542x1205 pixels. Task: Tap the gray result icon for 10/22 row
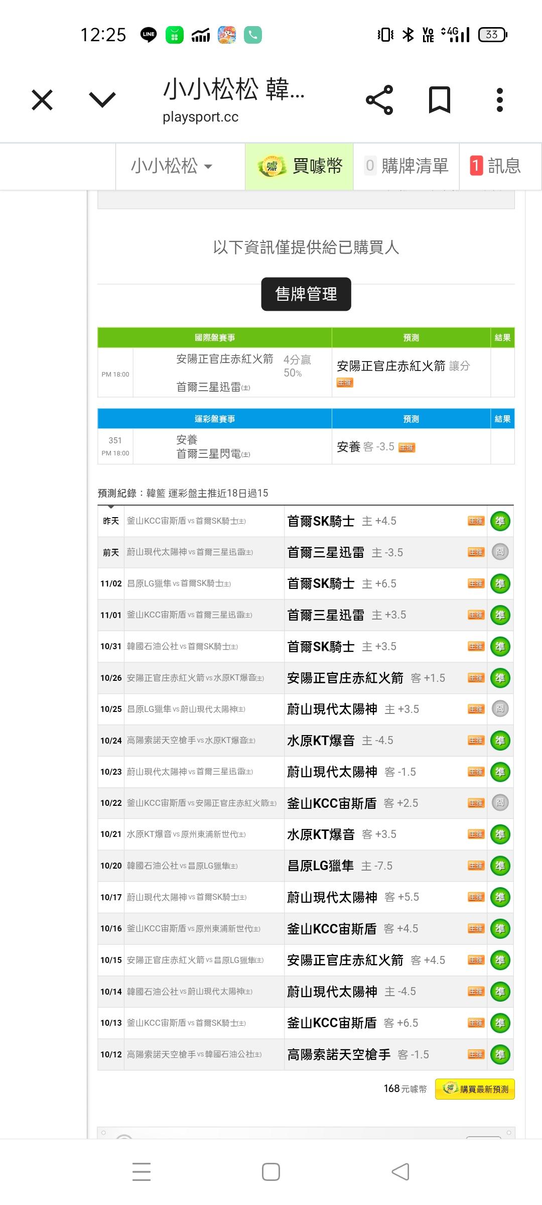[500, 802]
